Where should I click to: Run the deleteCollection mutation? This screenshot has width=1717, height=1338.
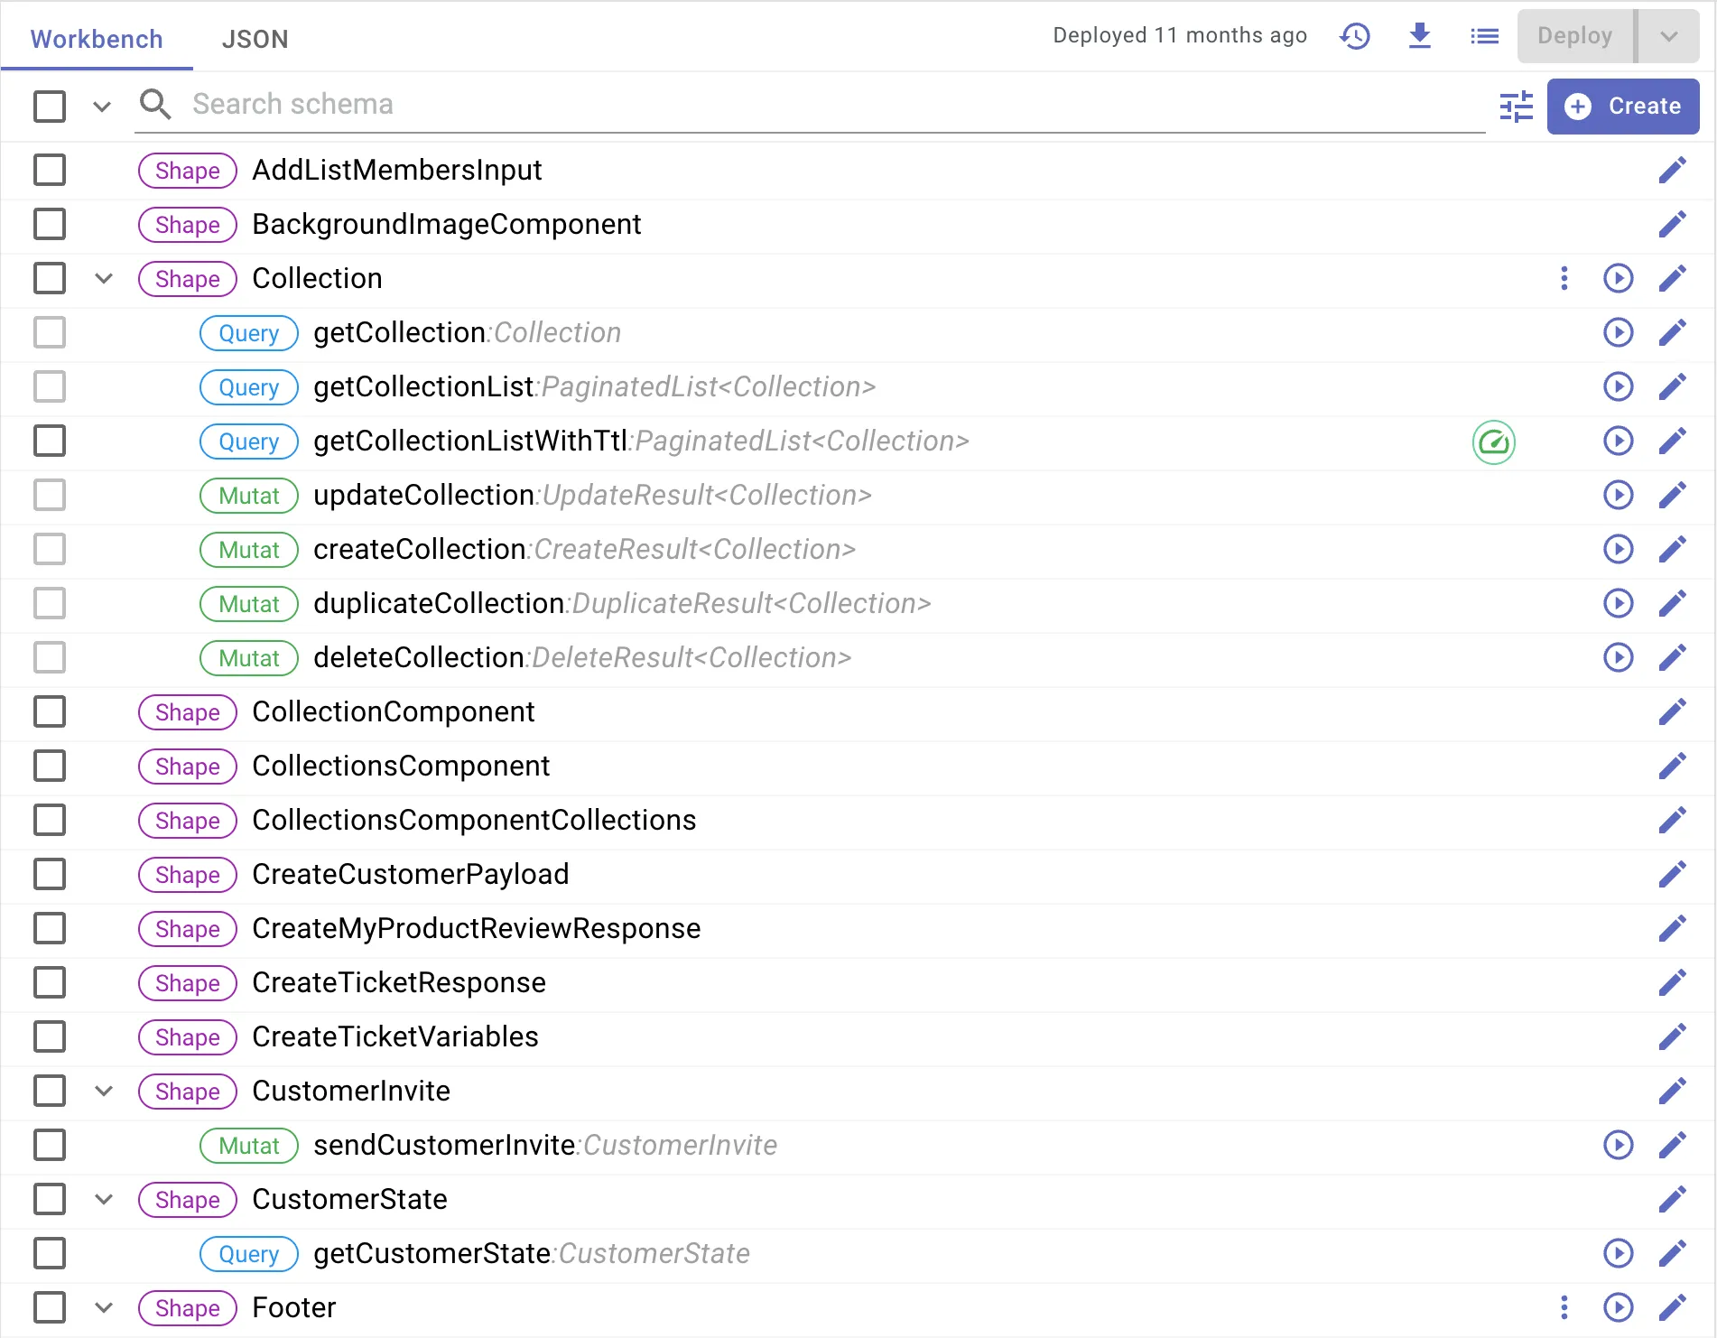pyautogui.click(x=1619, y=657)
